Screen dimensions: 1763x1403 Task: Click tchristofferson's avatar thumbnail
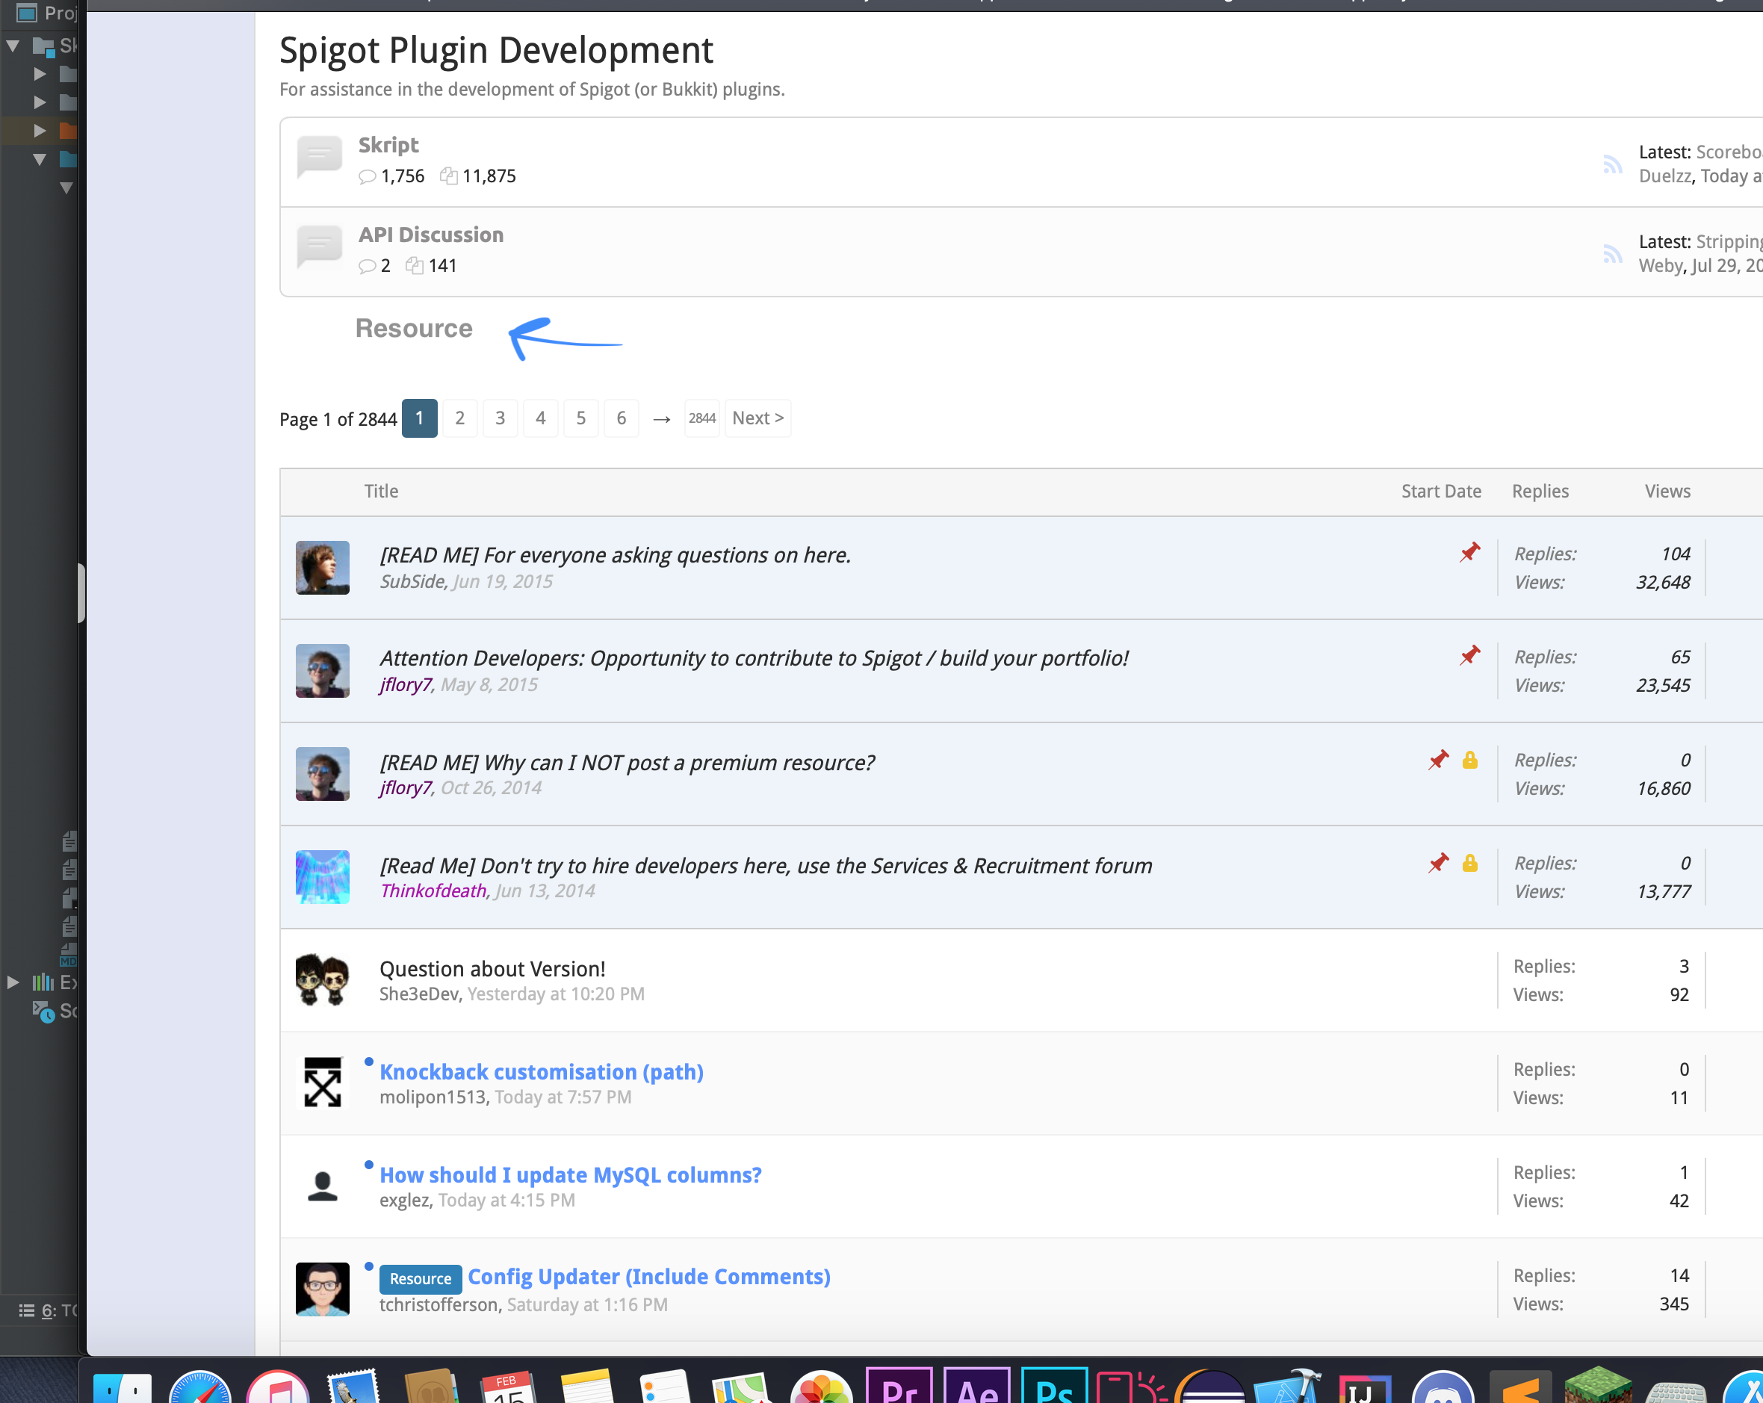[322, 1289]
